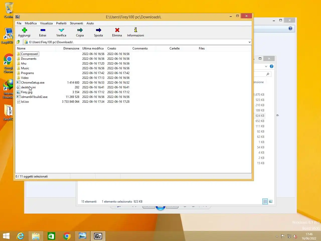Click the Action Center flag tray icon

[283, 236]
